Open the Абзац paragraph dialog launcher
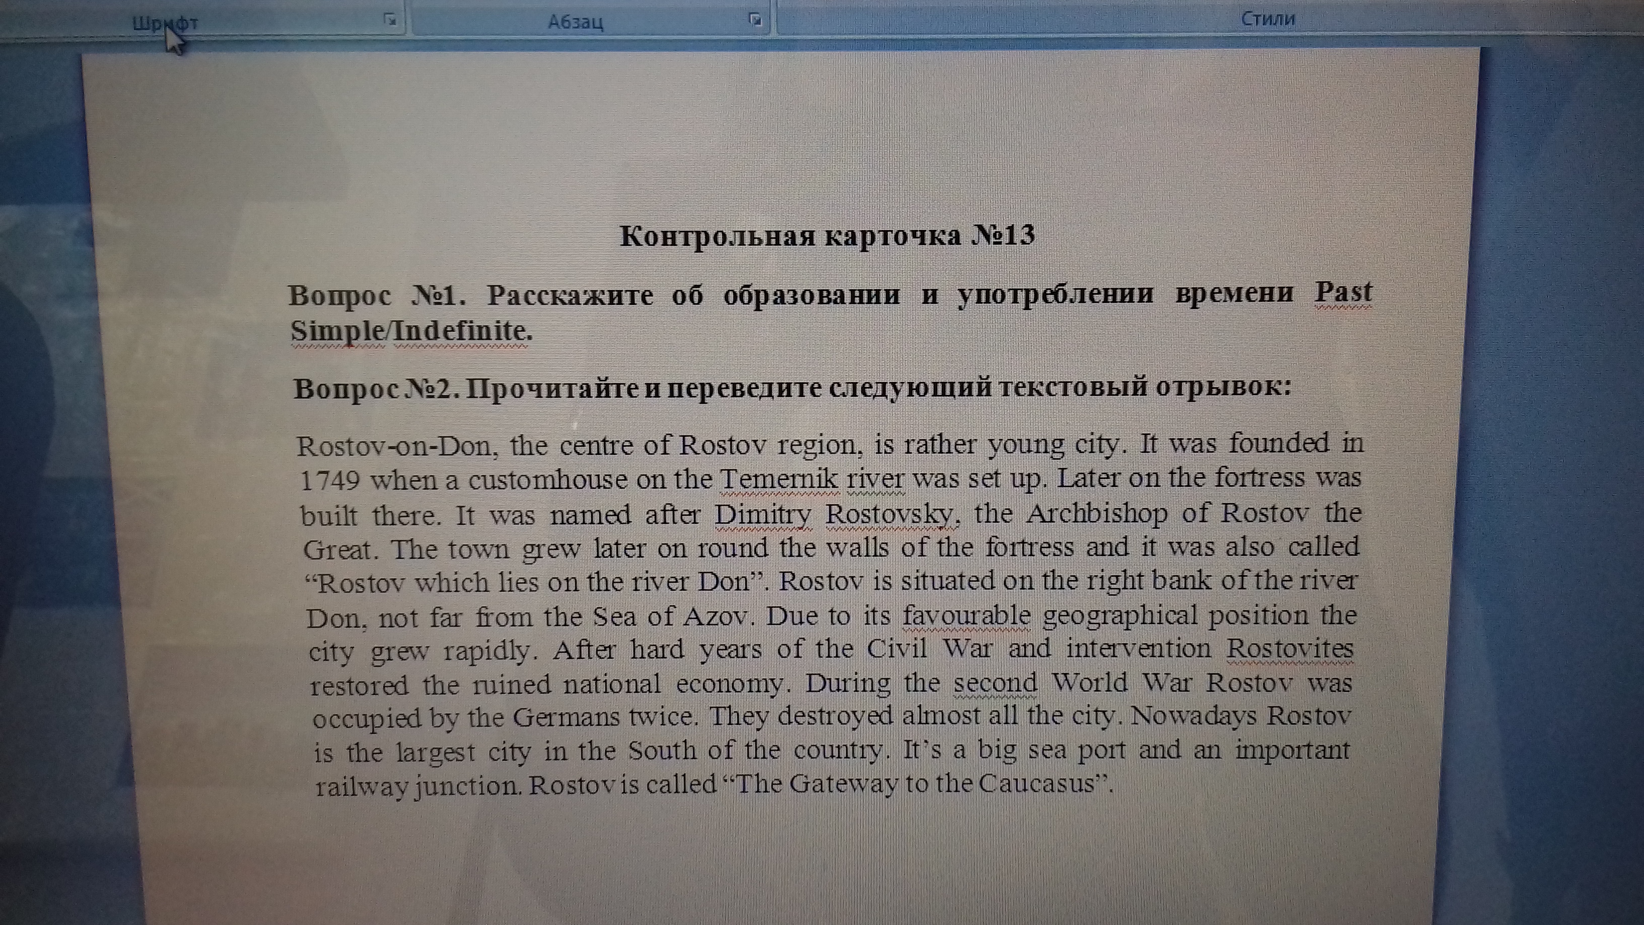 [756, 19]
